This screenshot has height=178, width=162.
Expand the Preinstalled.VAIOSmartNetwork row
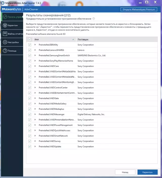35,136
